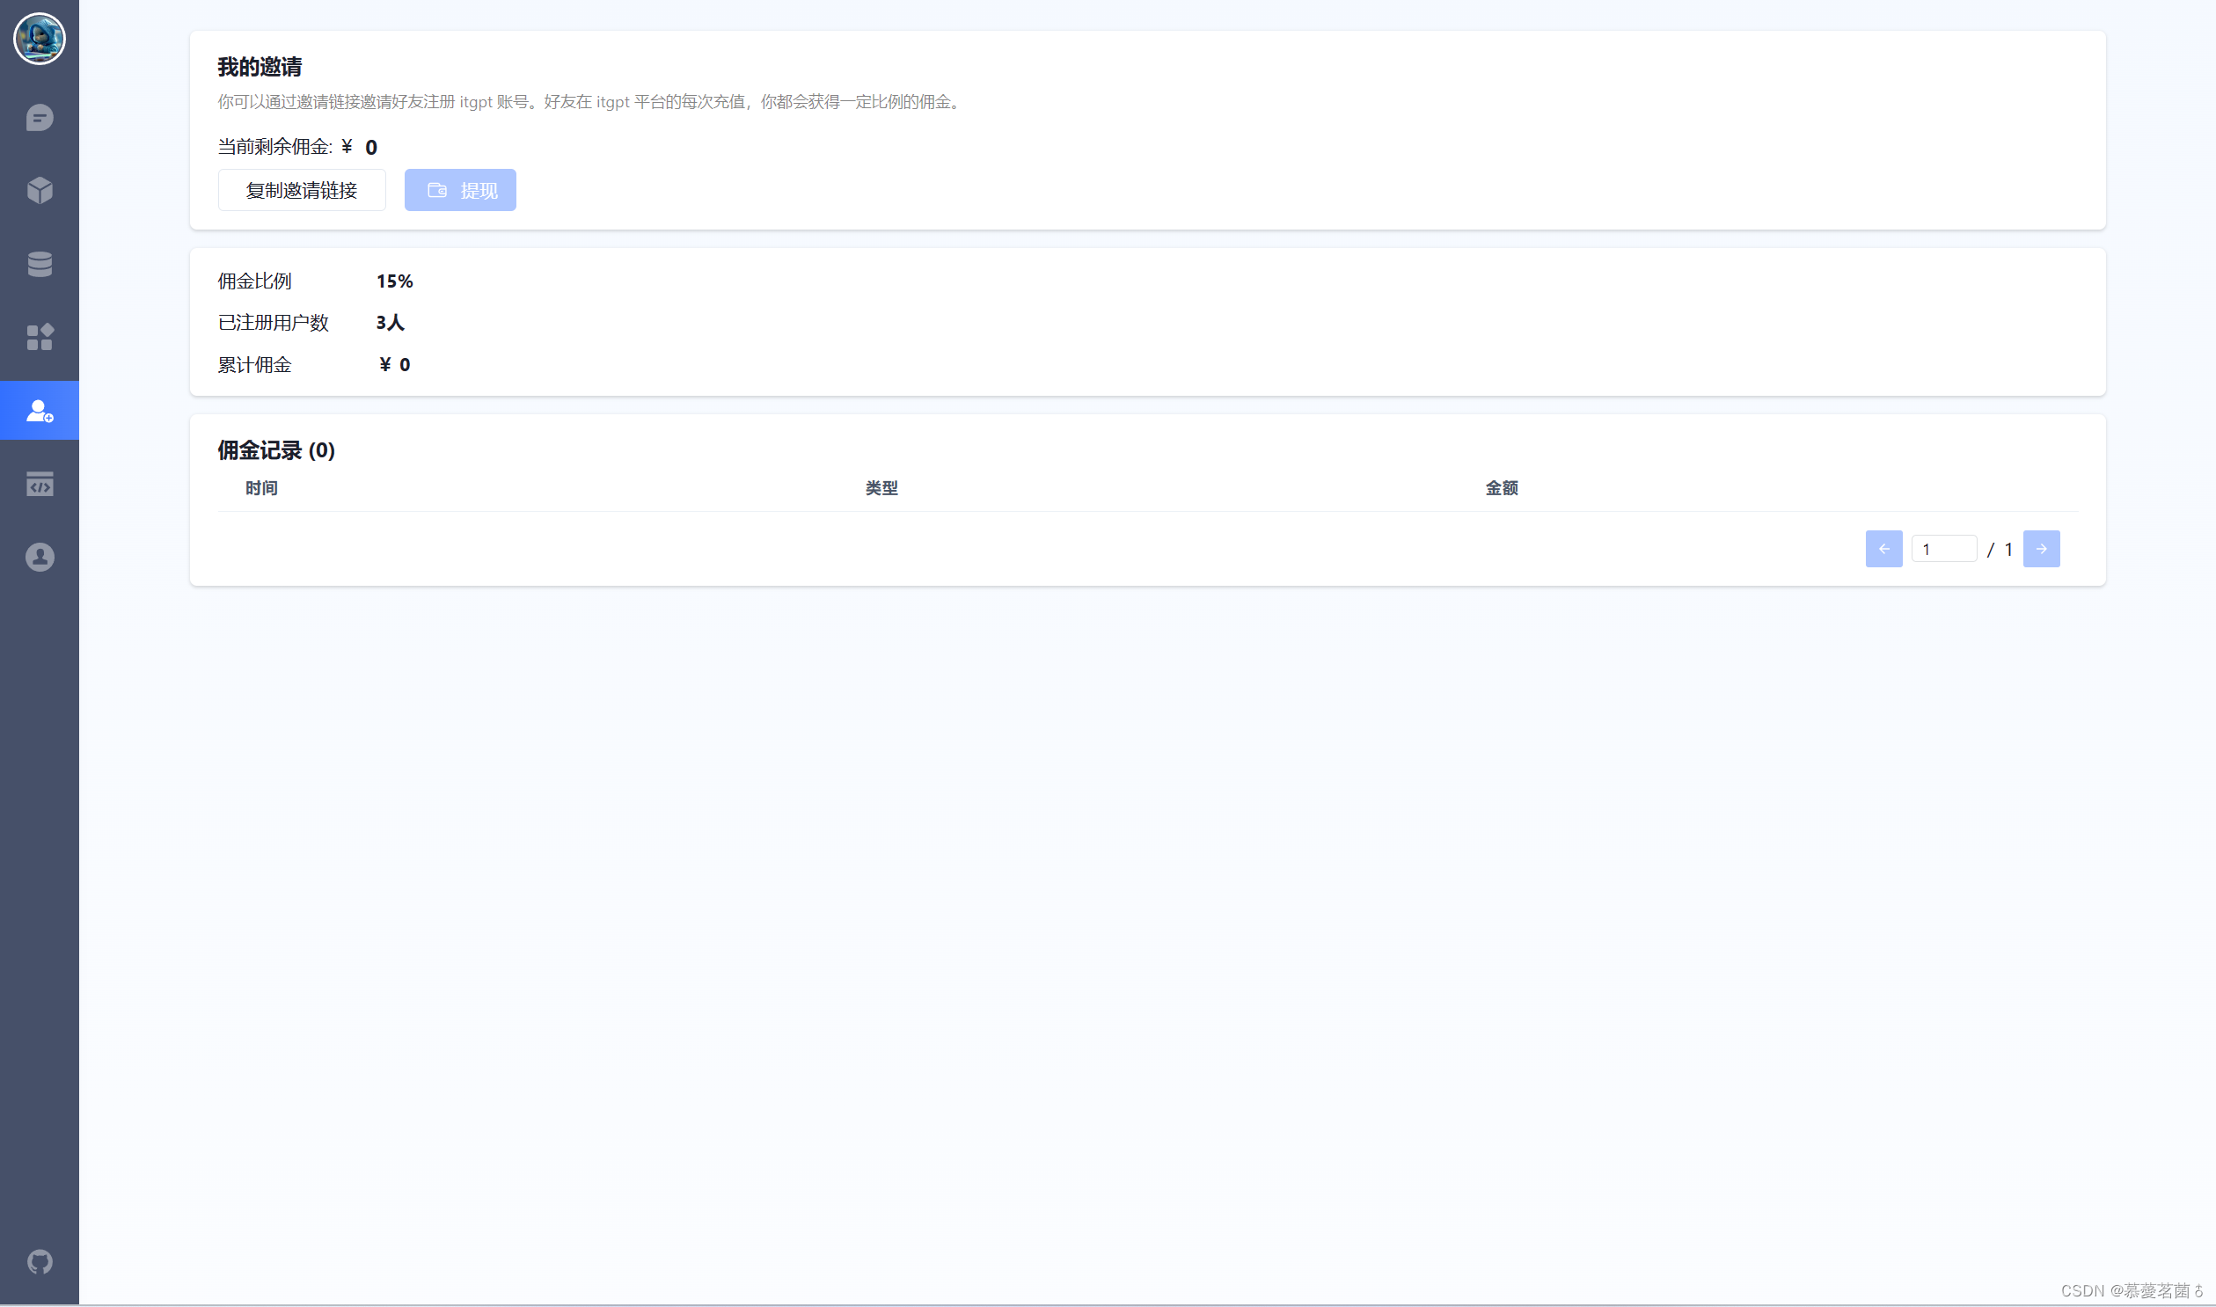Go to the previous page with the left arrow
2216x1307 pixels.
[1883, 549]
